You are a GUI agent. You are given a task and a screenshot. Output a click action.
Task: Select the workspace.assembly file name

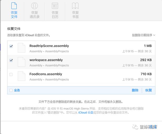[46, 60]
